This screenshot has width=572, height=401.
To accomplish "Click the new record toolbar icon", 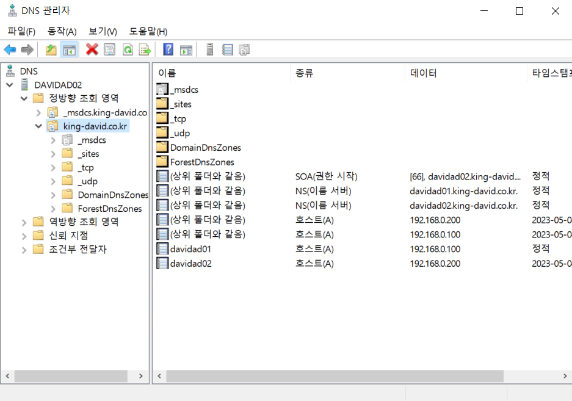I will [x=227, y=49].
